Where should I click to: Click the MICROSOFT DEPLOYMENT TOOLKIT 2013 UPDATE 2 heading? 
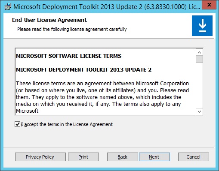pyautogui.click(x=84, y=70)
